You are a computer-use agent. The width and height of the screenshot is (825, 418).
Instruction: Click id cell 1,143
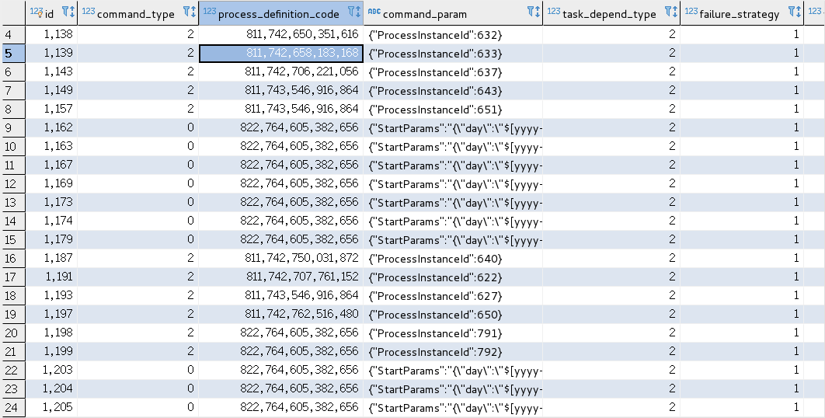click(51, 71)
